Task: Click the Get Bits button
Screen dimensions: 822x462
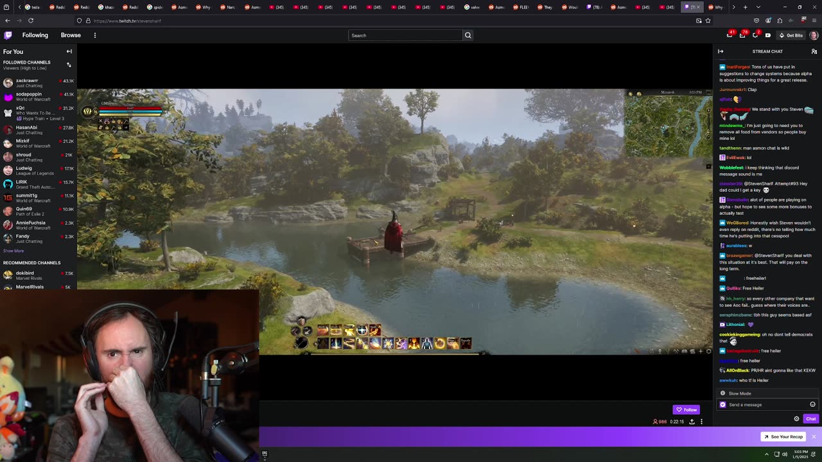Action: (791, 35)
